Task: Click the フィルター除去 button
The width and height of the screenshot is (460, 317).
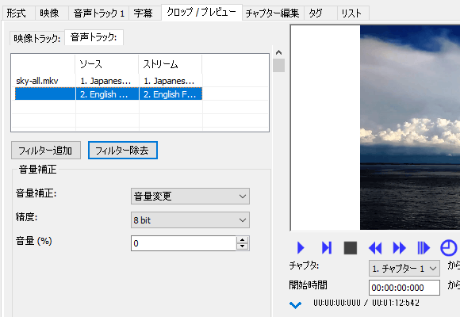Action: click(123, 151)
